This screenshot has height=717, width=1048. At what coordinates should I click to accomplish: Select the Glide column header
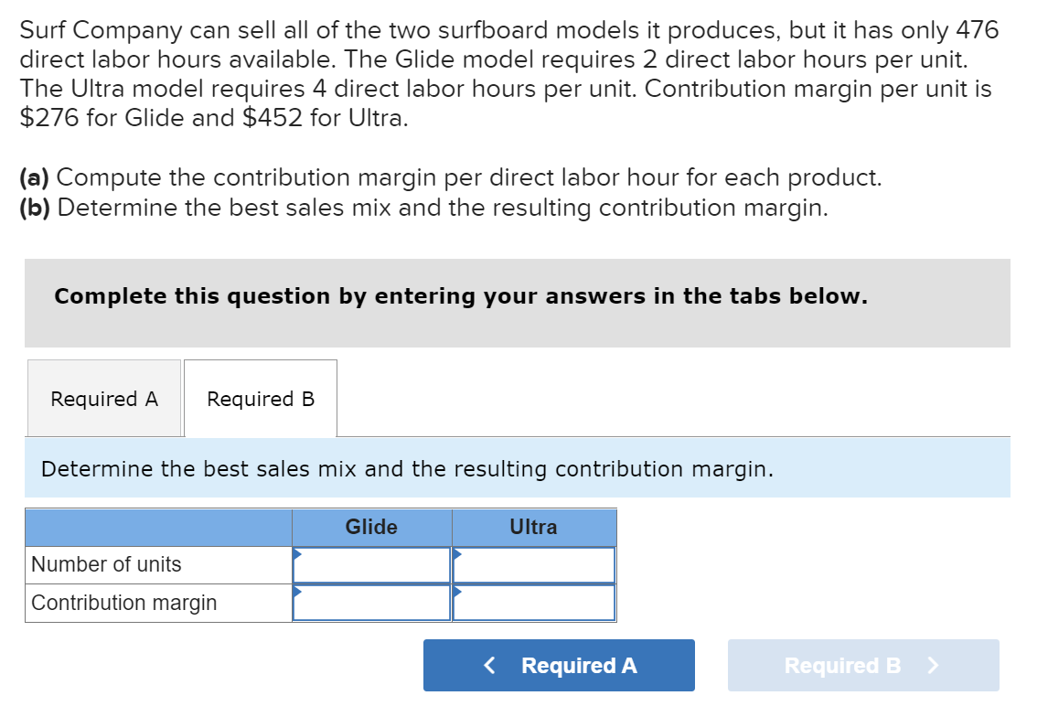[370, 527]
